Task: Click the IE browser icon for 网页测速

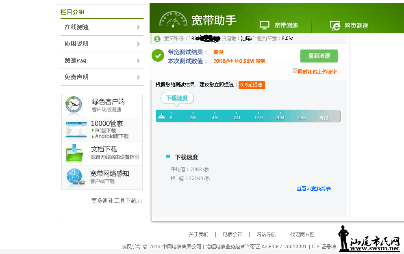Action: 335,26
